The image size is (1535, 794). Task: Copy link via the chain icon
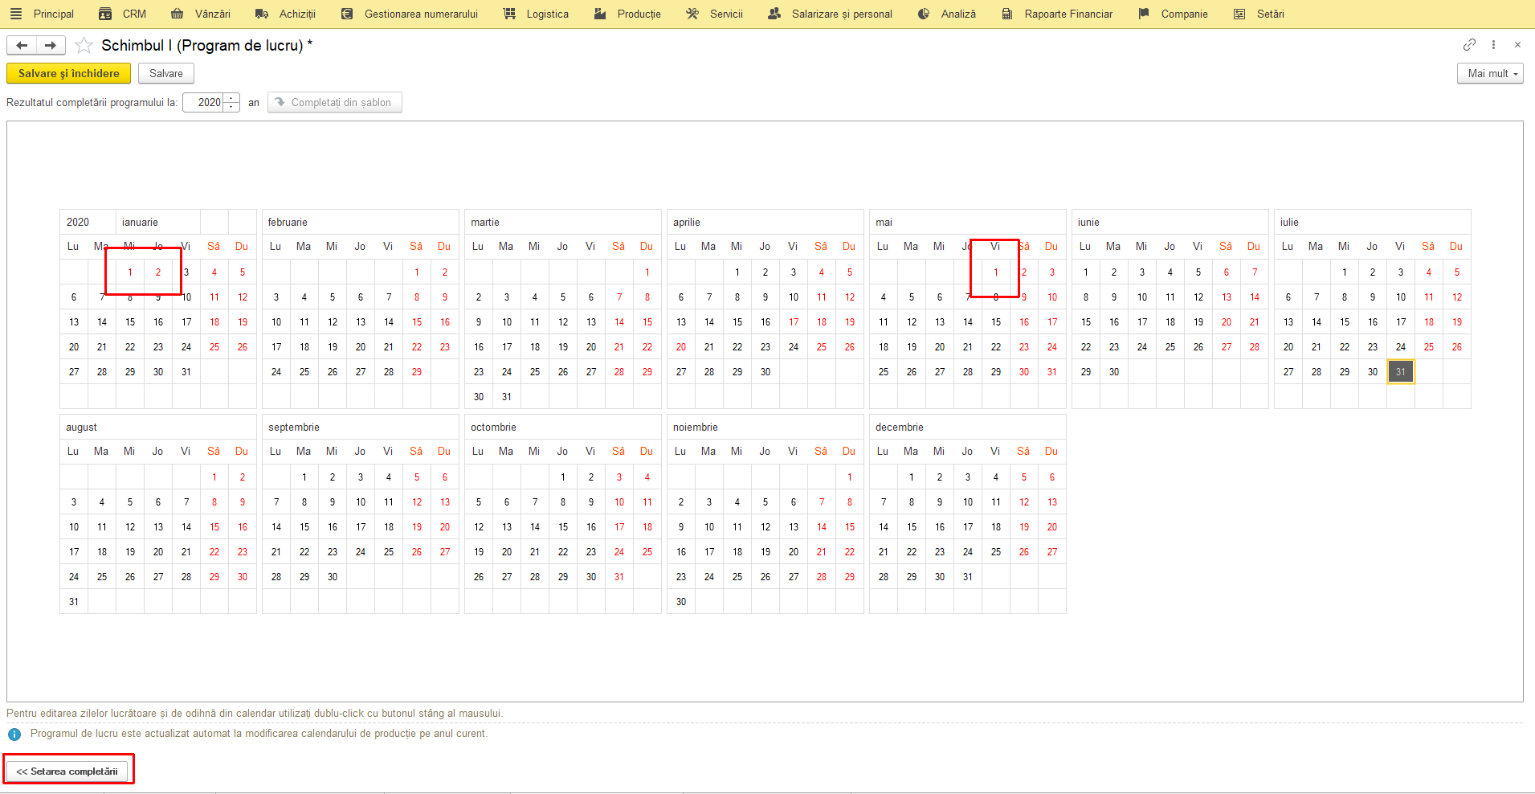click(1469, 45)
